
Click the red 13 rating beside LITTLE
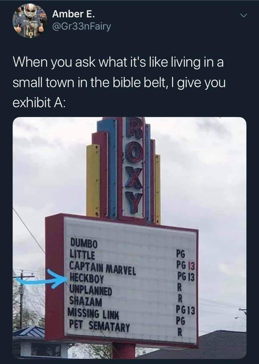[x=191, y=266]
